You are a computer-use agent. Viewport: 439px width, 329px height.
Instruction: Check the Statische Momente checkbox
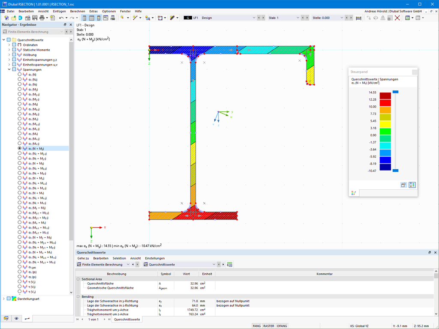tap(14, 50)
